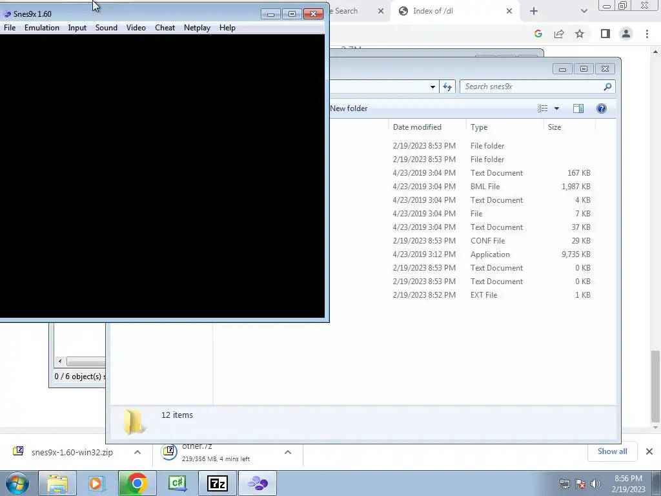Switch to Snes9x in the taskbar
This screenshot has height=496, width=661.
(258, 483)
